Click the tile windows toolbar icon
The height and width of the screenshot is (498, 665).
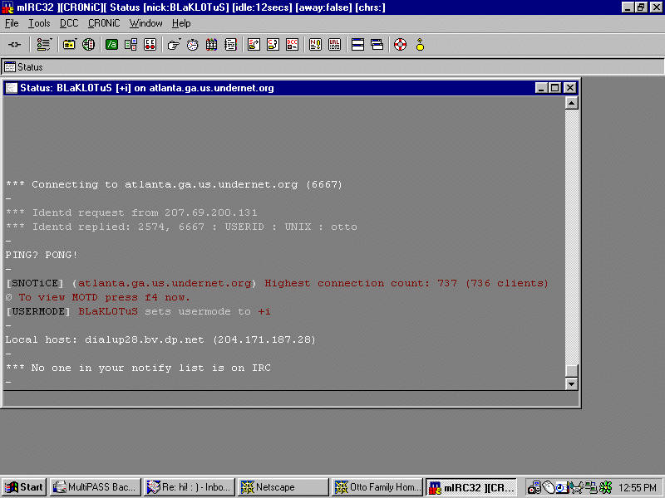coord(358,45)
